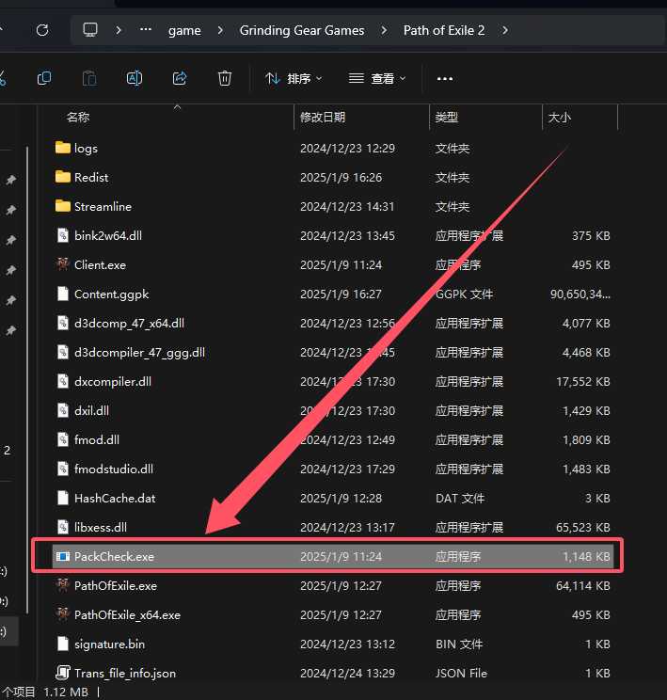The image size is (667, 700).
Task: Sort by the 名称 column header
Action: (x=78, y=118)
